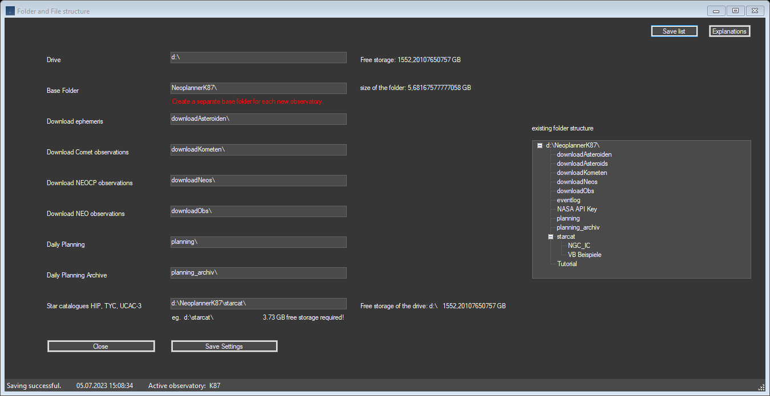Click the Download ephemeris path field
This screenshot has height=396, width=770.
pos(258,119)
